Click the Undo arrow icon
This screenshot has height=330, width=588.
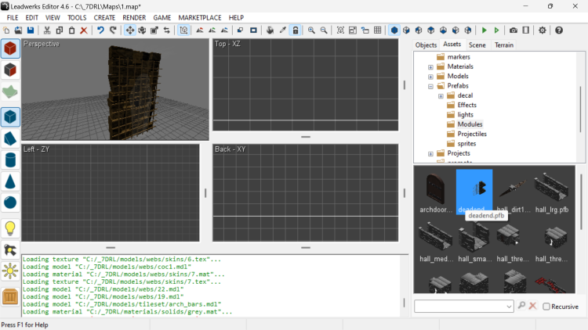(x=100, y=30)
